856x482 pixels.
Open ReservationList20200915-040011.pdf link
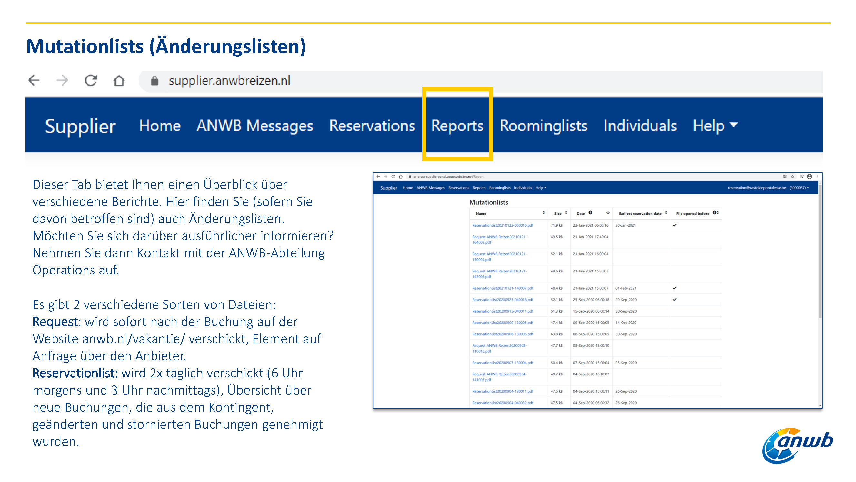[503, 311]
